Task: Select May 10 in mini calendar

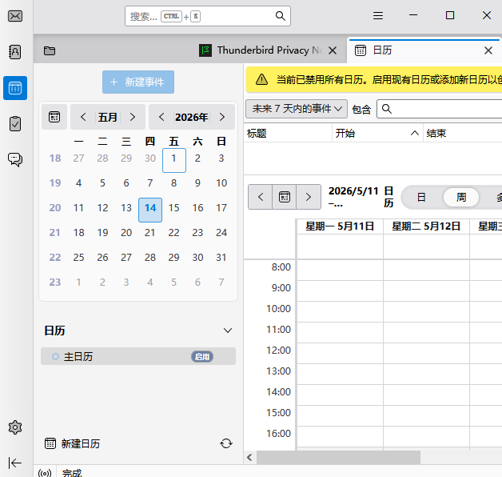Action: tap(221, 183)
